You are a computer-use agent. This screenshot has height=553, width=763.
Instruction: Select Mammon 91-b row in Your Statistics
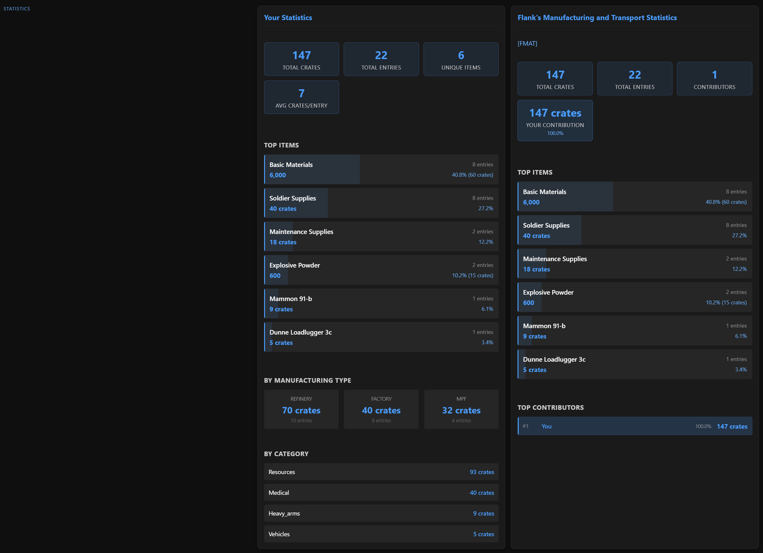pyautogui.click(x=381, y=303)
